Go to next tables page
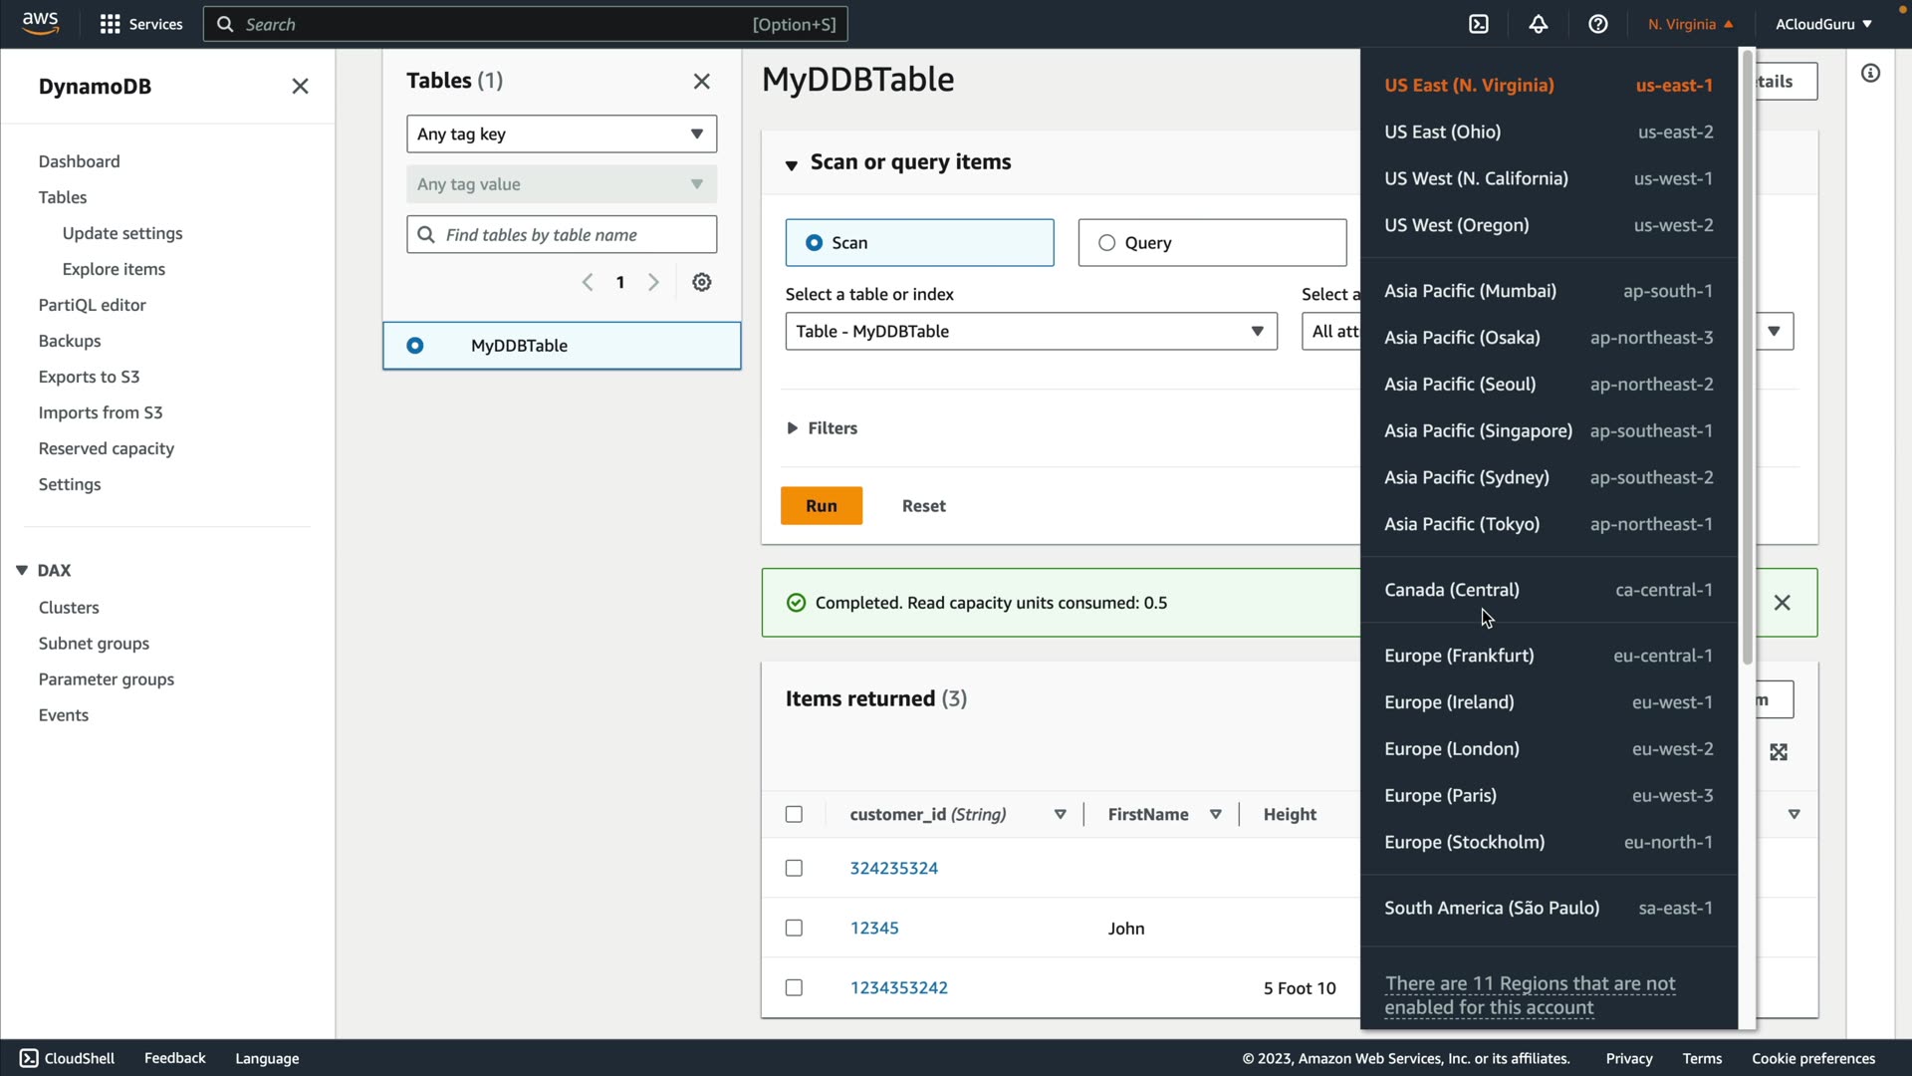Image resolution: width=1912 pixels, height=1076 pixels. point(653,282)
